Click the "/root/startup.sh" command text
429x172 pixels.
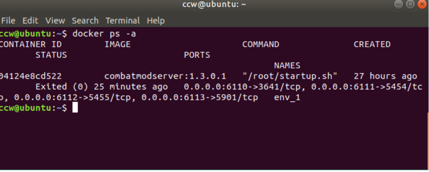click(290, 76)
